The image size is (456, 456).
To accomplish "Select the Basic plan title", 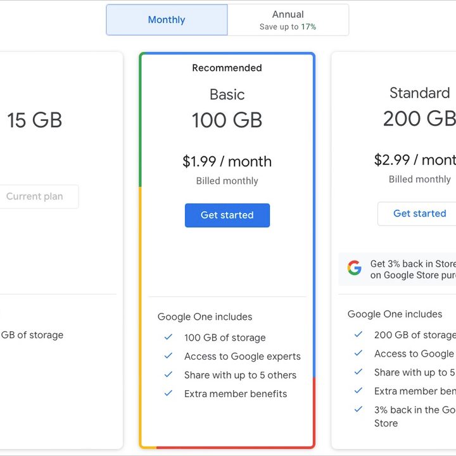I will click(x=227, y=94).
